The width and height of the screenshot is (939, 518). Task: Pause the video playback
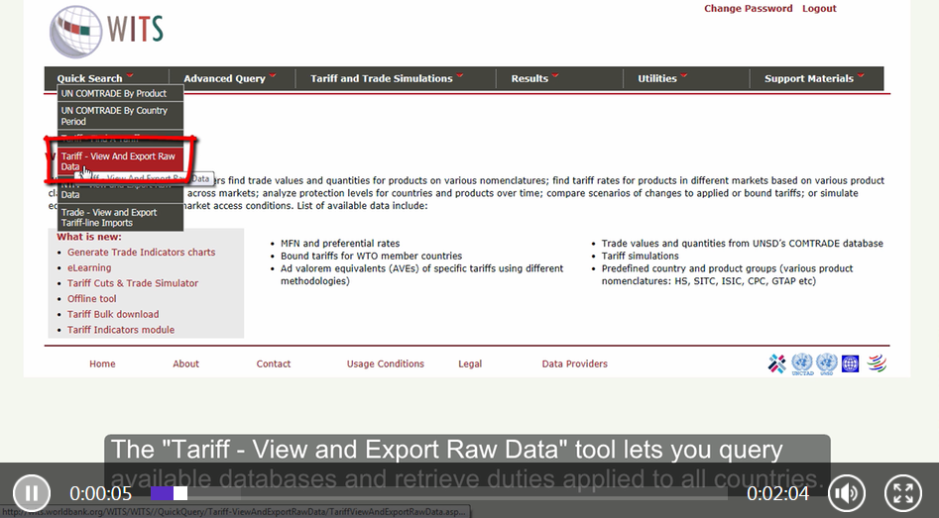point(32,492)
